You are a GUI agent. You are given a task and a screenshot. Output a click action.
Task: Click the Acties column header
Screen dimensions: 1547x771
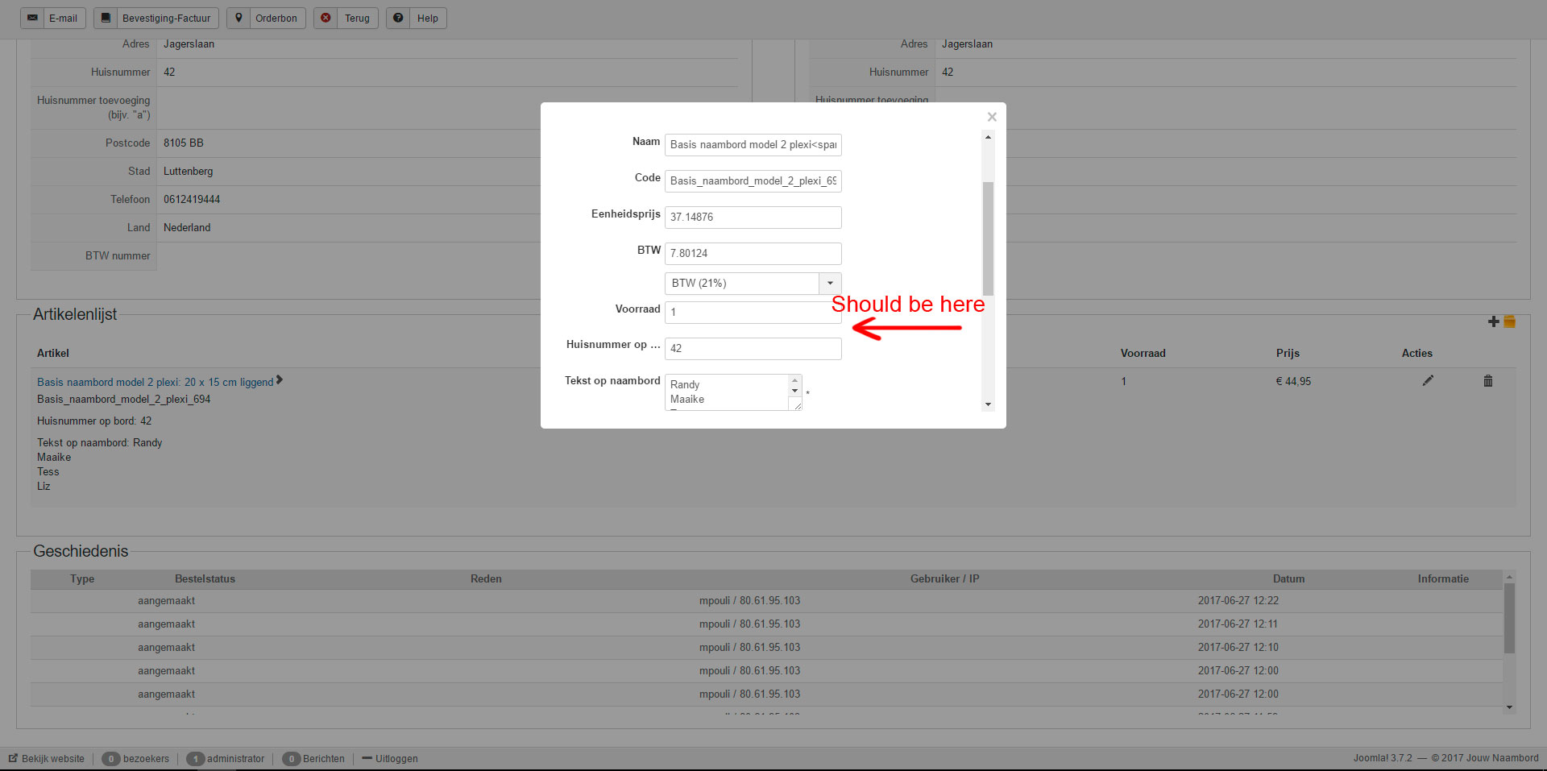(x=1417, y=354)
